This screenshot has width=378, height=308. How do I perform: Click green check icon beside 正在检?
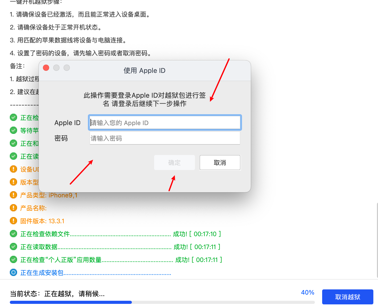click(x=13, y=117)
